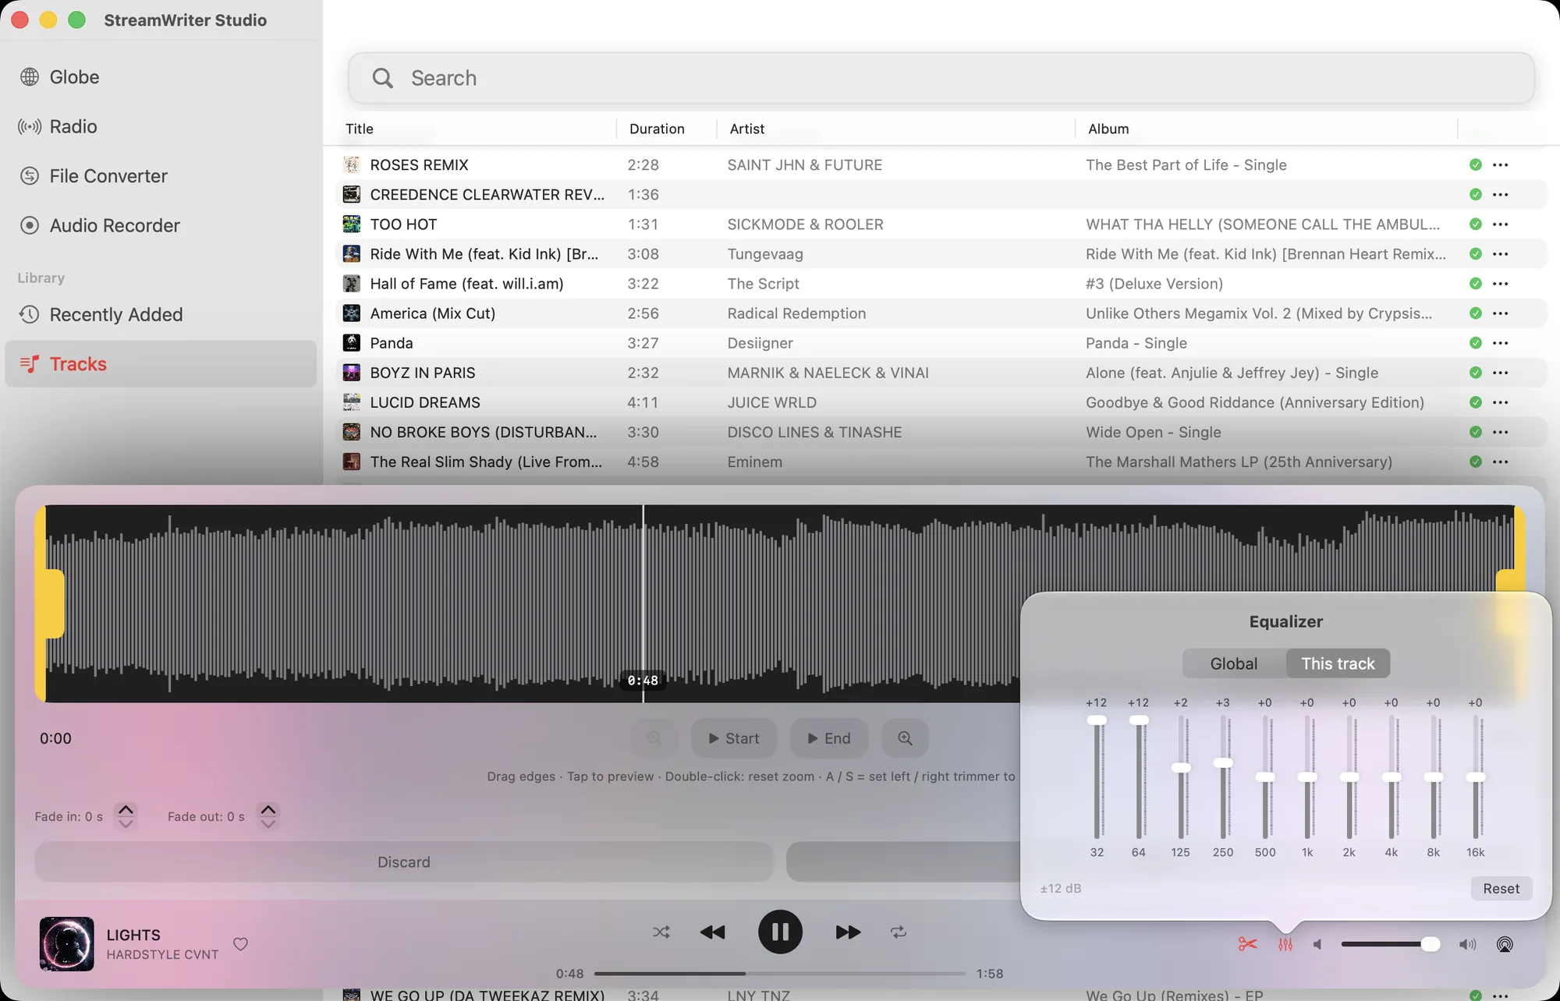This screenshot has height=1001, width=1560.
Task: Sort by the Duration column header
Action: [657, 129]
